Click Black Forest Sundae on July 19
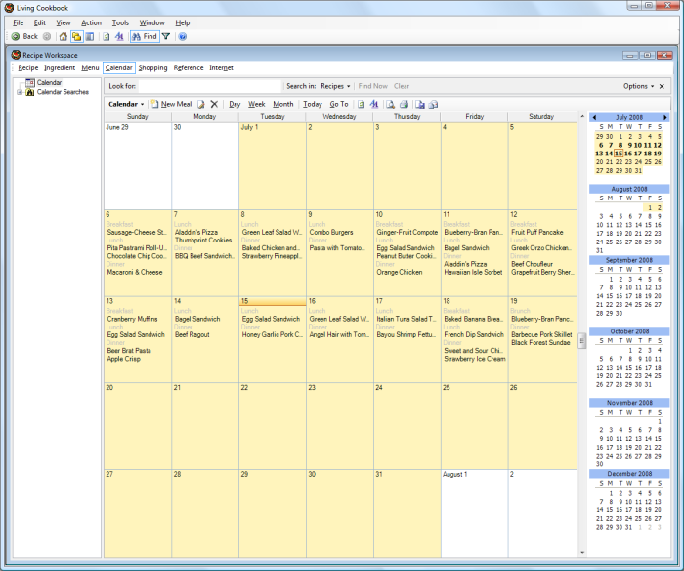This screenshot has height=571, width=684. [x=540, y=343]
